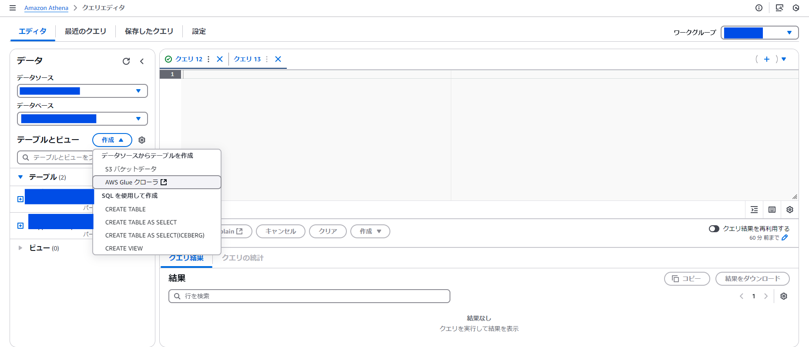Open the database dropdown

(82, 119)
